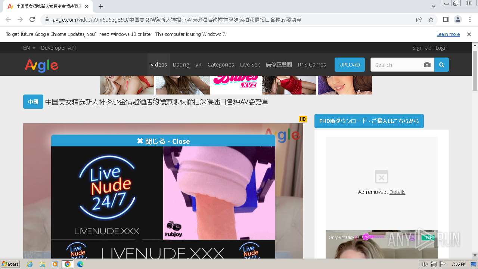The width and height of the screenshot is (478, 269).
Task: Submit search with magnifier button
Action: (x=441, y=65)
